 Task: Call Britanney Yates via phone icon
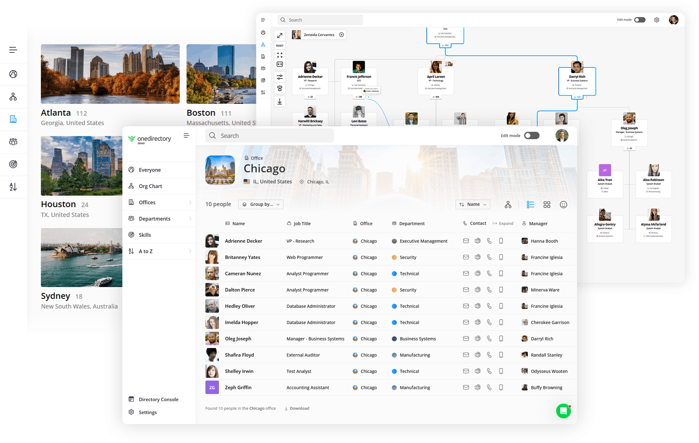click(x=489, y=257)
